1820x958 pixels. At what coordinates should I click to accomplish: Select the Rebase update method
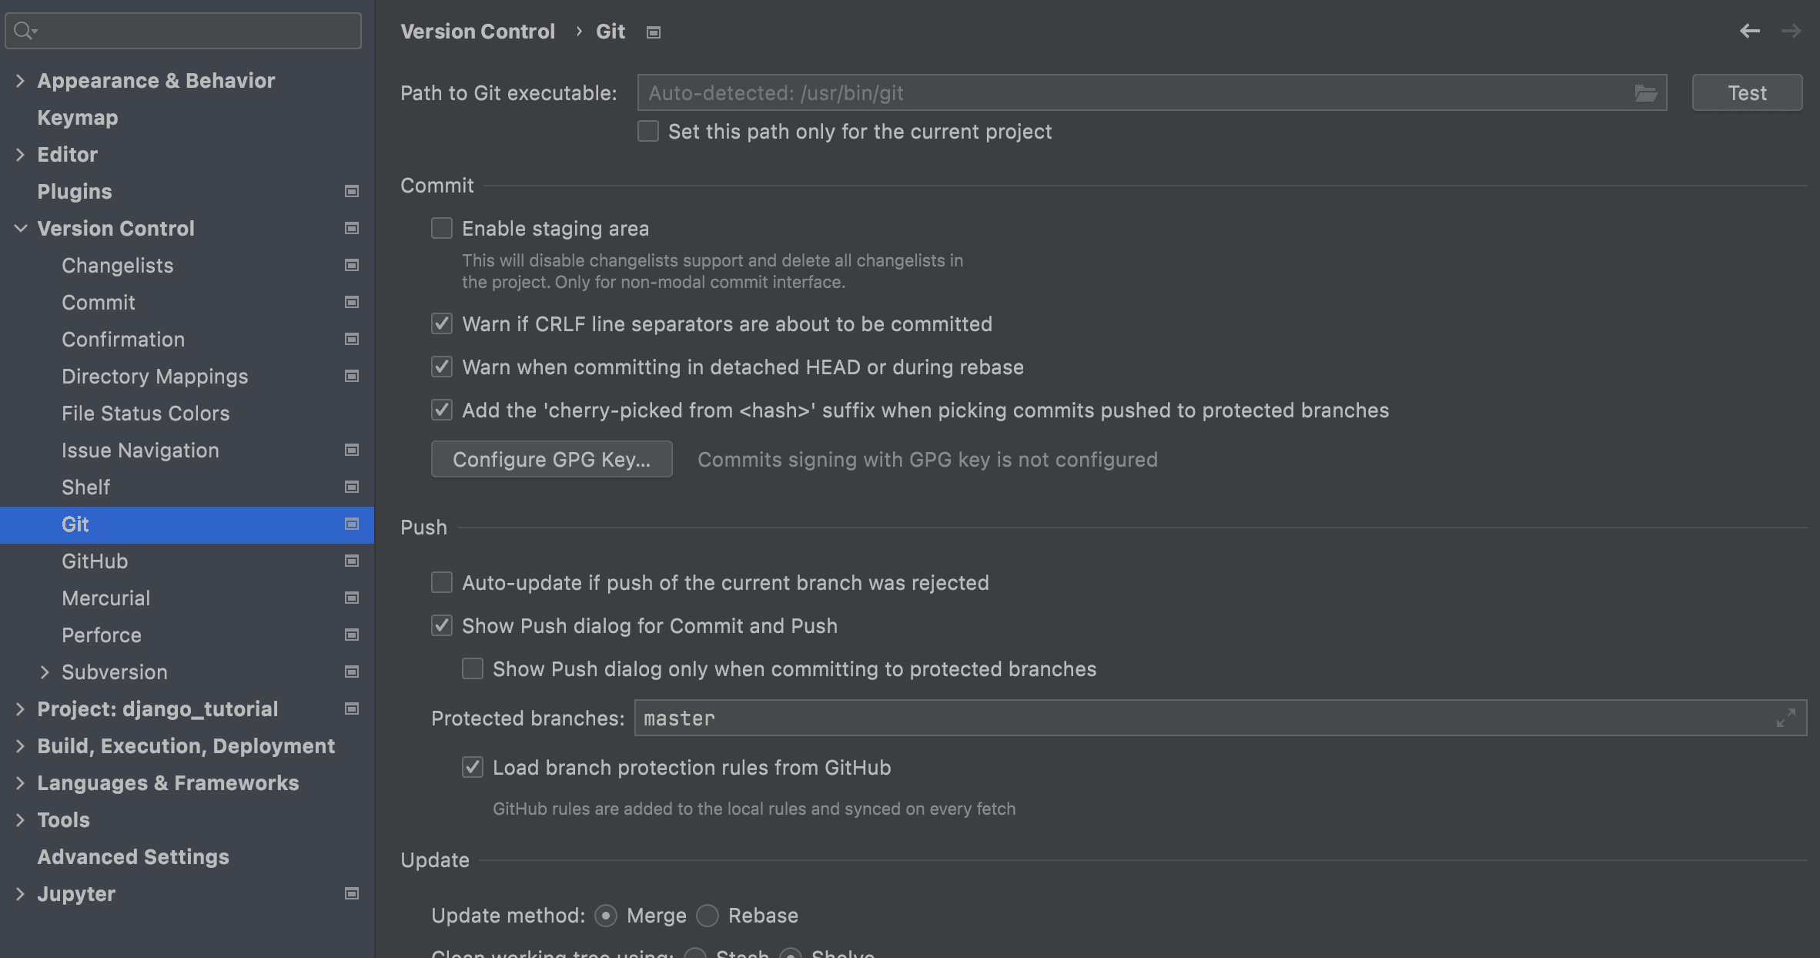point(707,915)
